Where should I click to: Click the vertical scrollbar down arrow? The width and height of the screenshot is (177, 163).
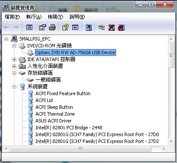point(171,141)
